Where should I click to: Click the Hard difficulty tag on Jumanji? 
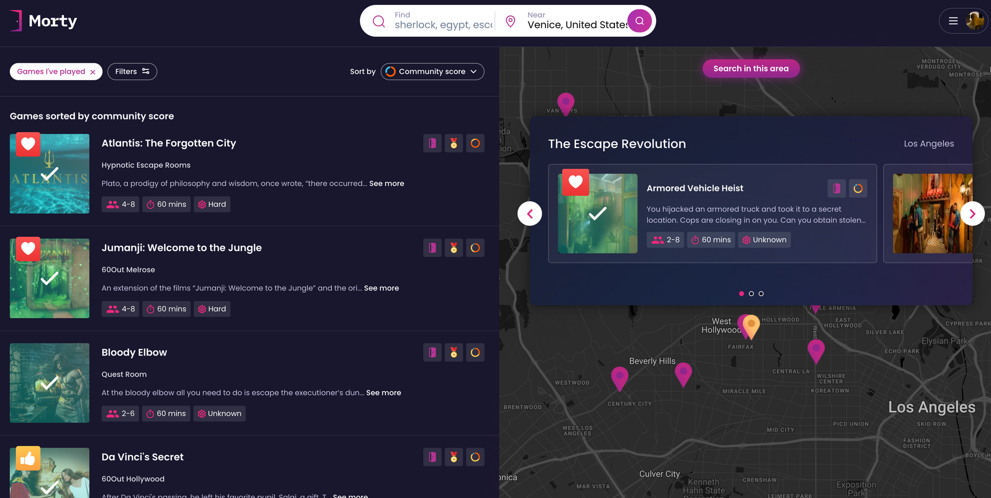pyautogui.click(x=212, y=309)
